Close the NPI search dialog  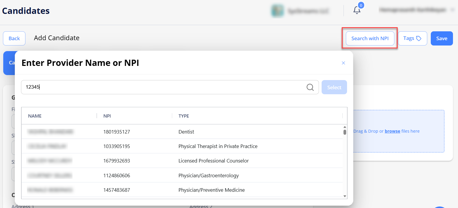coord(343,63)
